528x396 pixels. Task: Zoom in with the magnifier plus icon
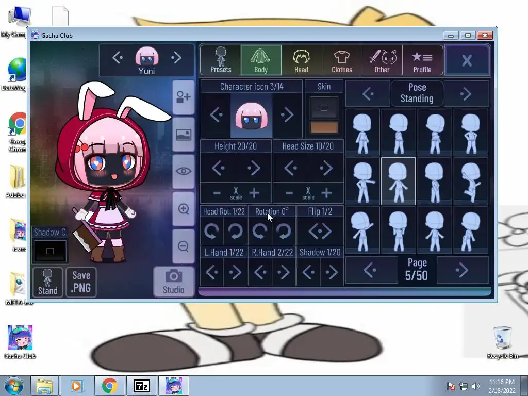click(183, 209)
